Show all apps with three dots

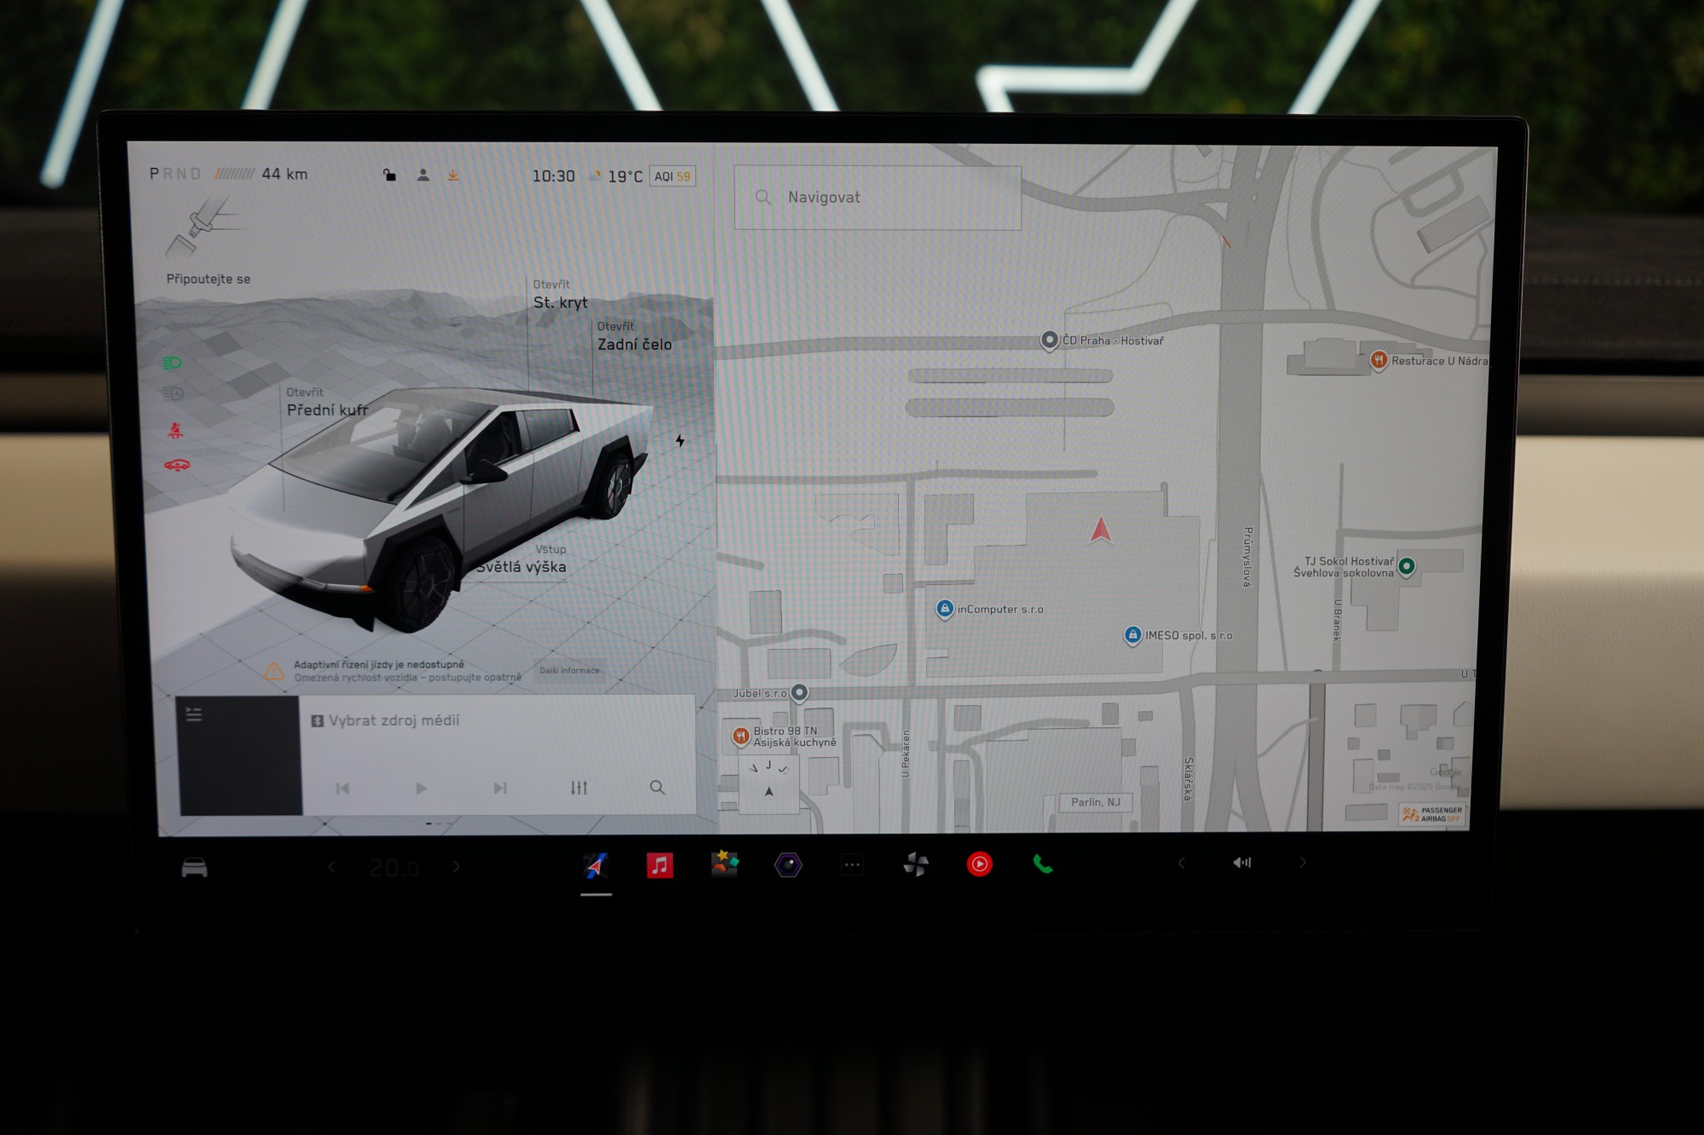click(852, 865)
